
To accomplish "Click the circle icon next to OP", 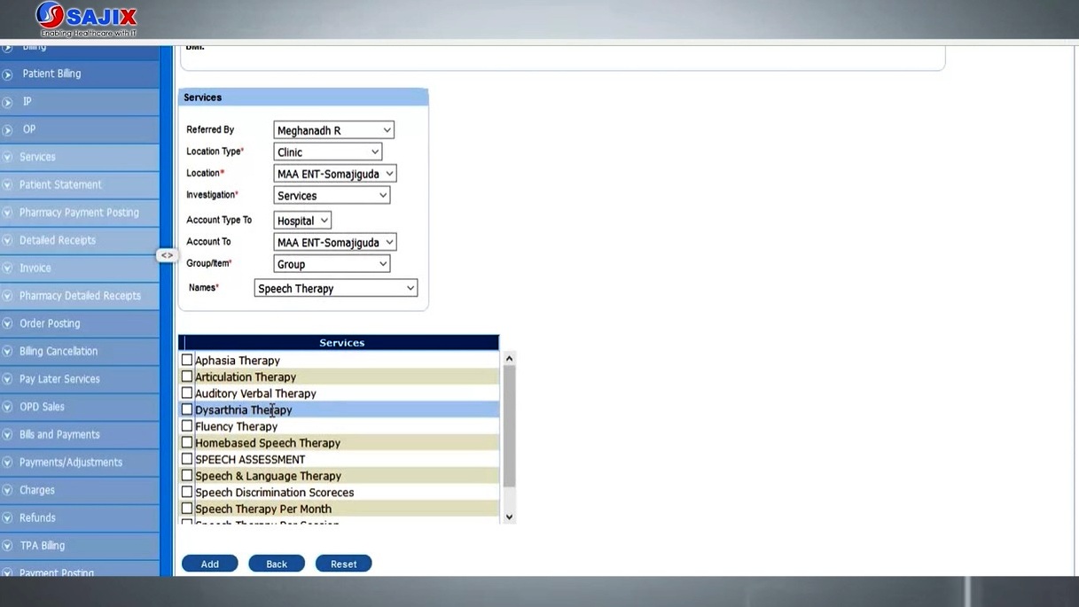I will pos(8,130).
